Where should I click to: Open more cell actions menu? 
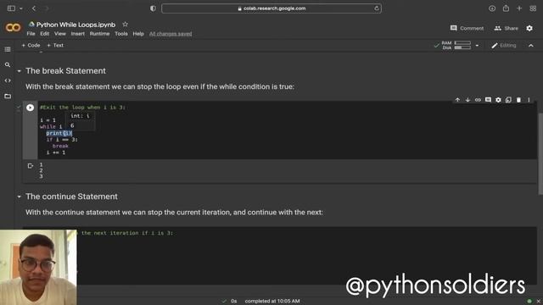[x=529, y=100]
